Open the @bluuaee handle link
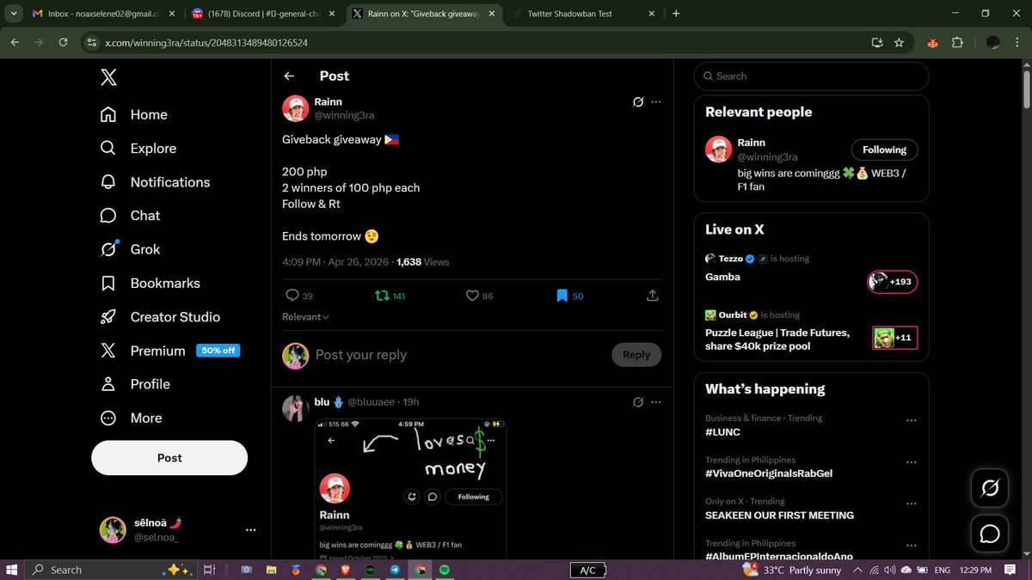 point(371,402)
